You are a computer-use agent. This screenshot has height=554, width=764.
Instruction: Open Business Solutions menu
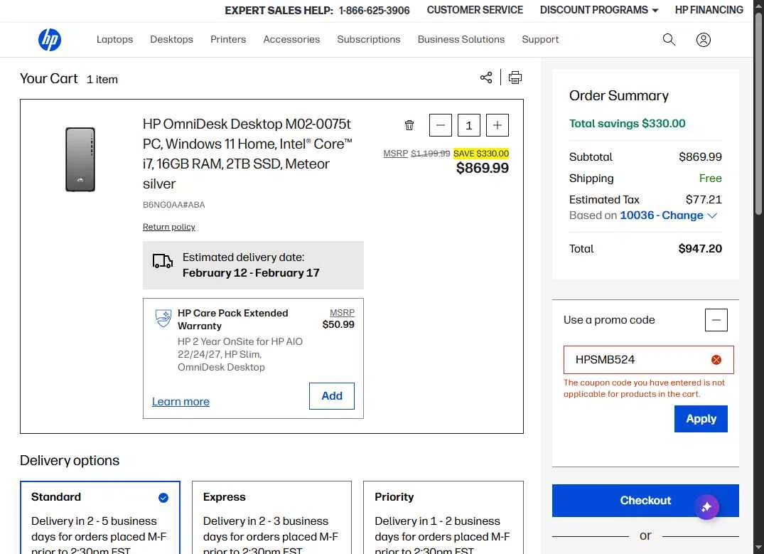pyautogui.click(x=461, y=40)
